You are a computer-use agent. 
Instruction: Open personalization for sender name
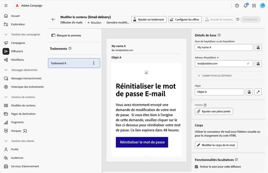click(258, 47)
